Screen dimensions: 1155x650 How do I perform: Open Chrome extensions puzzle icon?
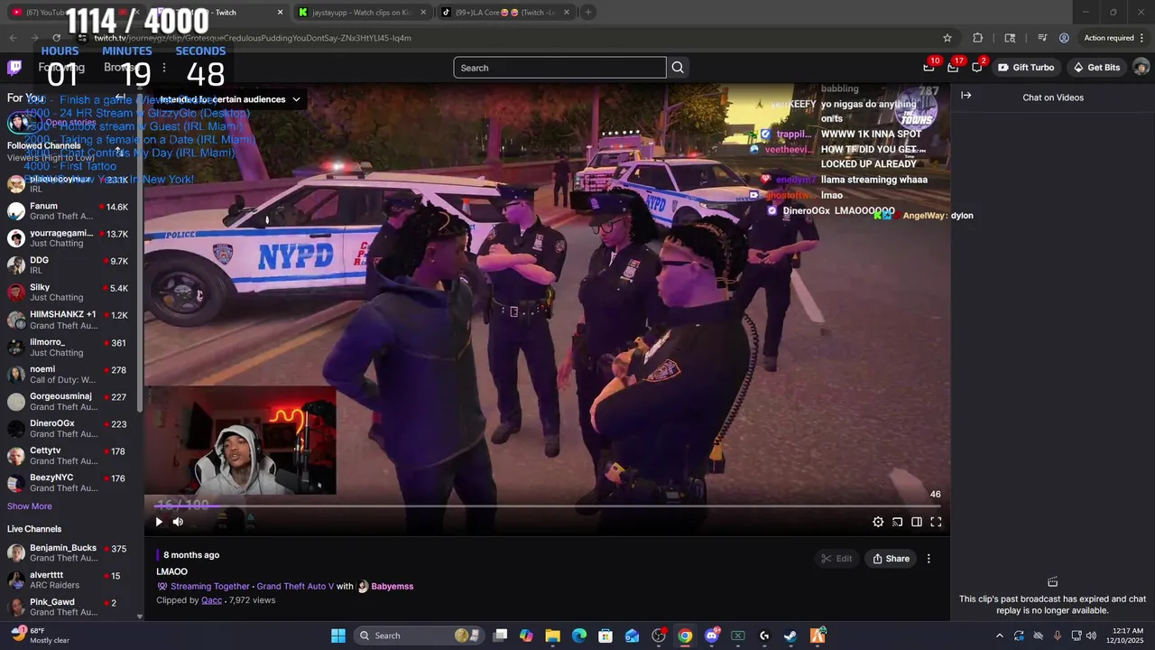978,38
